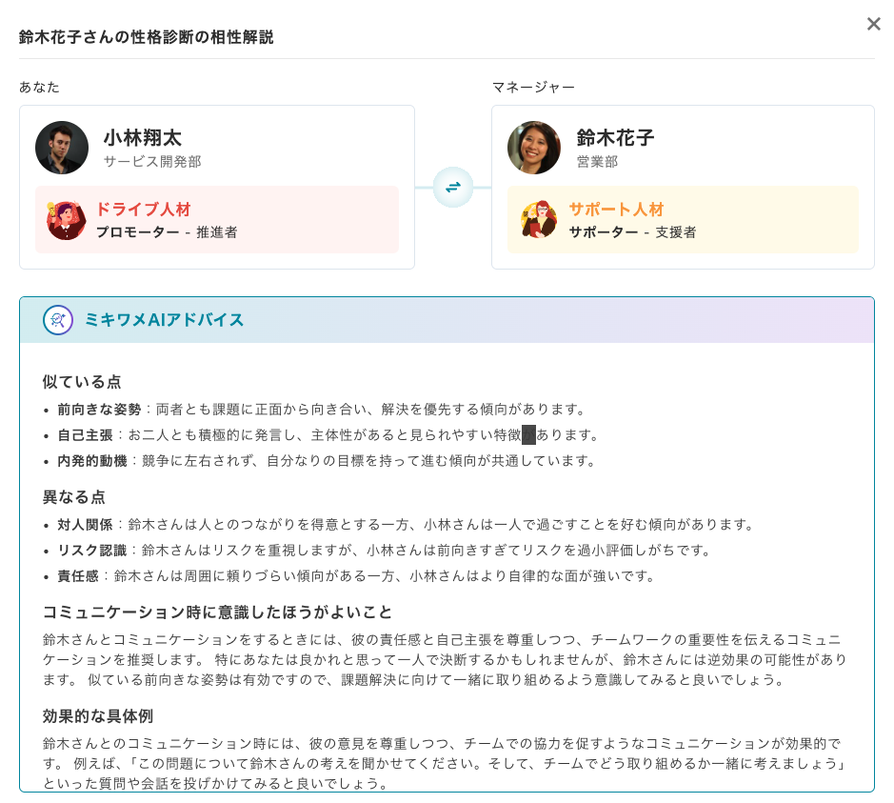Viewport: 894px width, 803px height.
Task: Click the 前向きな姿勢 bullet label
Action: (x=99, y=410)
